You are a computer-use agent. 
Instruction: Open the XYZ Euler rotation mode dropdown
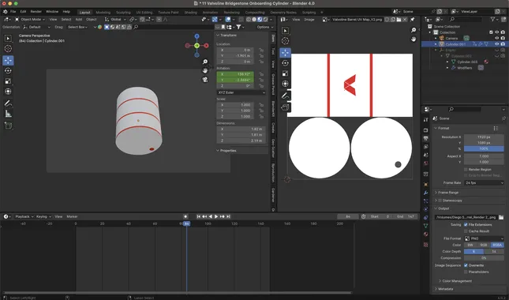[241, 92]
